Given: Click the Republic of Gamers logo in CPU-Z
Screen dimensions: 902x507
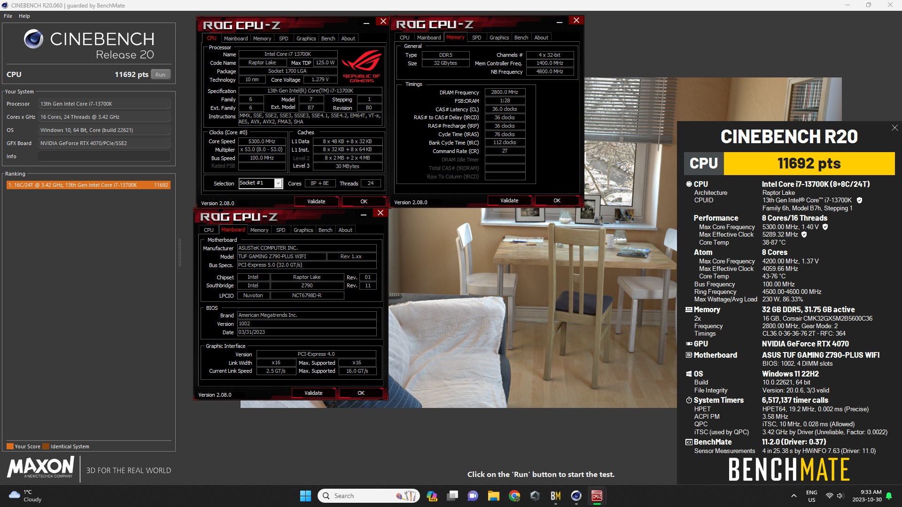Looking at the screenshot, I should (361, 66).
